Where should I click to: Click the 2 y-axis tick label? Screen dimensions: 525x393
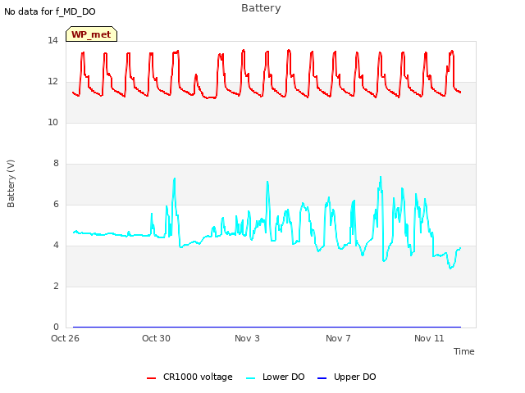[x=56, y=287]
